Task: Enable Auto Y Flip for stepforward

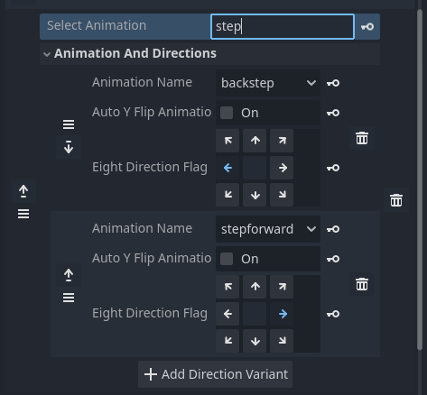Action: tap(227, 259)
